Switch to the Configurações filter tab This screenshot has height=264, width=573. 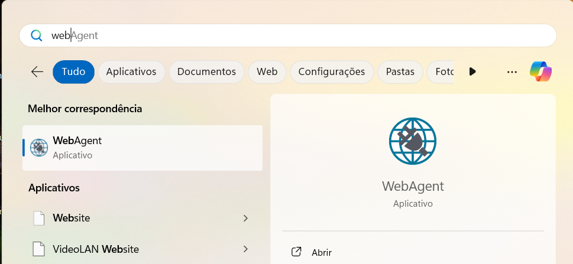[x=332, y=72]
